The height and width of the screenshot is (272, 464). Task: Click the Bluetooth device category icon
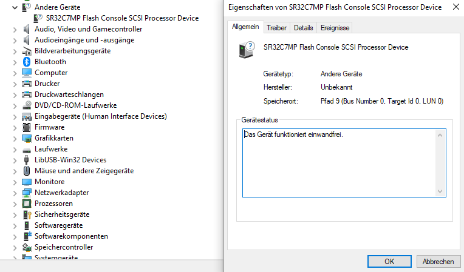26,62
